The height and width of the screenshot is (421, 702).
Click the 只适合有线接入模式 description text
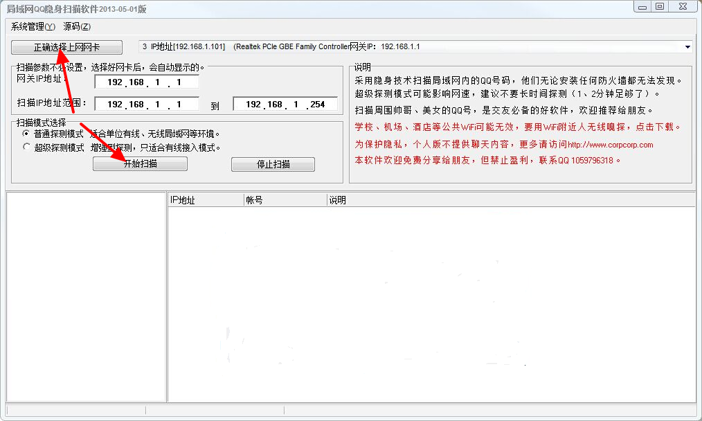coord(180,147)
